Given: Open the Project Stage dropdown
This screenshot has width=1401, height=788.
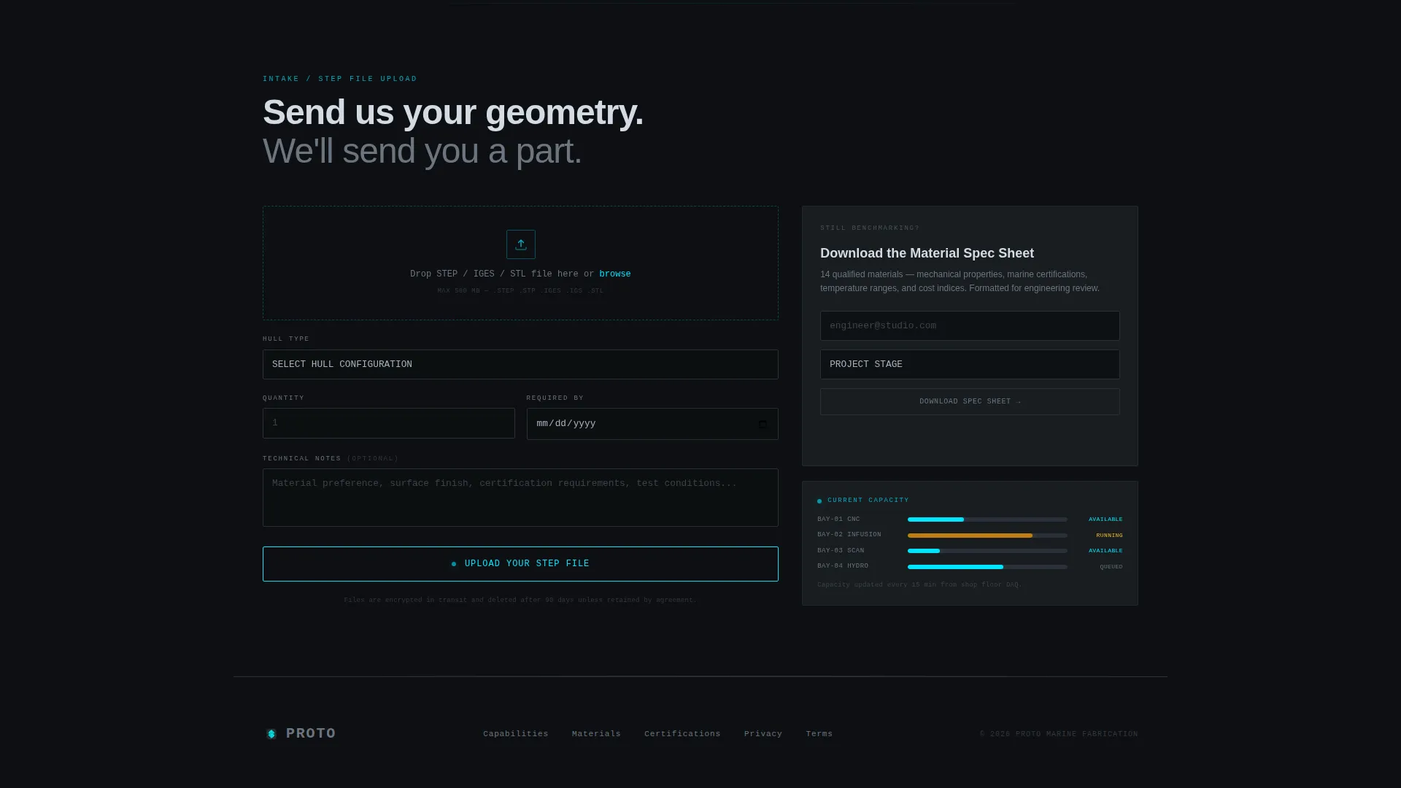Looking at the screenshot, I should click(x=970, y=364).
